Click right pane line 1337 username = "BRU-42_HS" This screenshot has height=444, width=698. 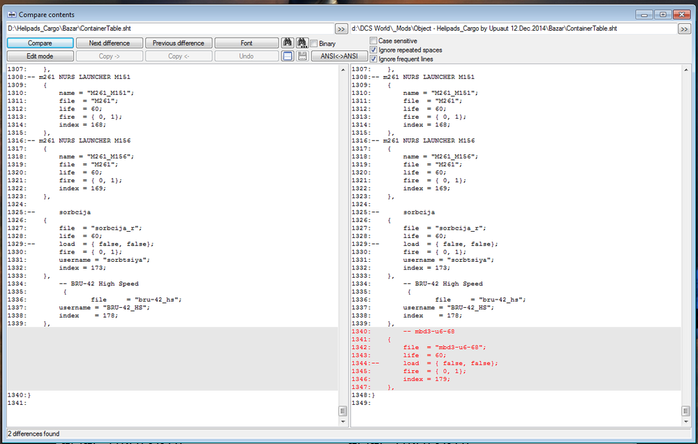click(x=449, y=308)
